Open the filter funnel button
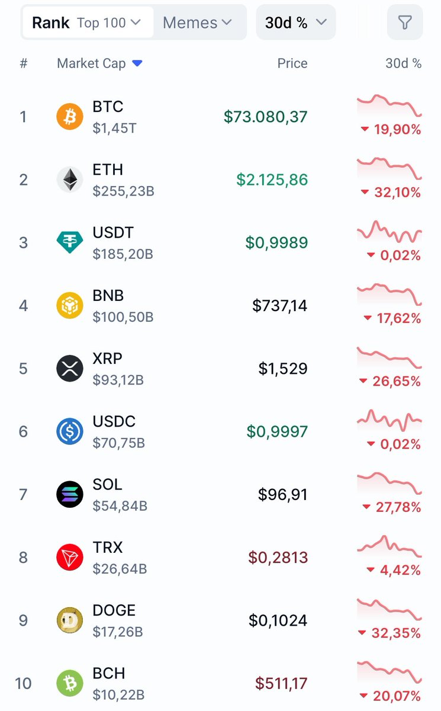This screenshot has width=441, height=711. (405, 23)
